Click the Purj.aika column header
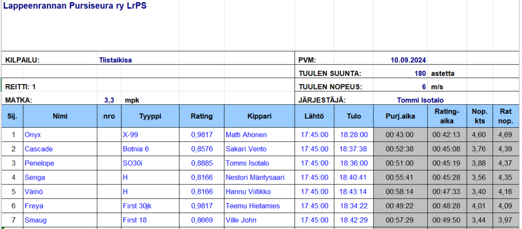The image size is (522, 229). pyautogui.click(x=400, y=117)
